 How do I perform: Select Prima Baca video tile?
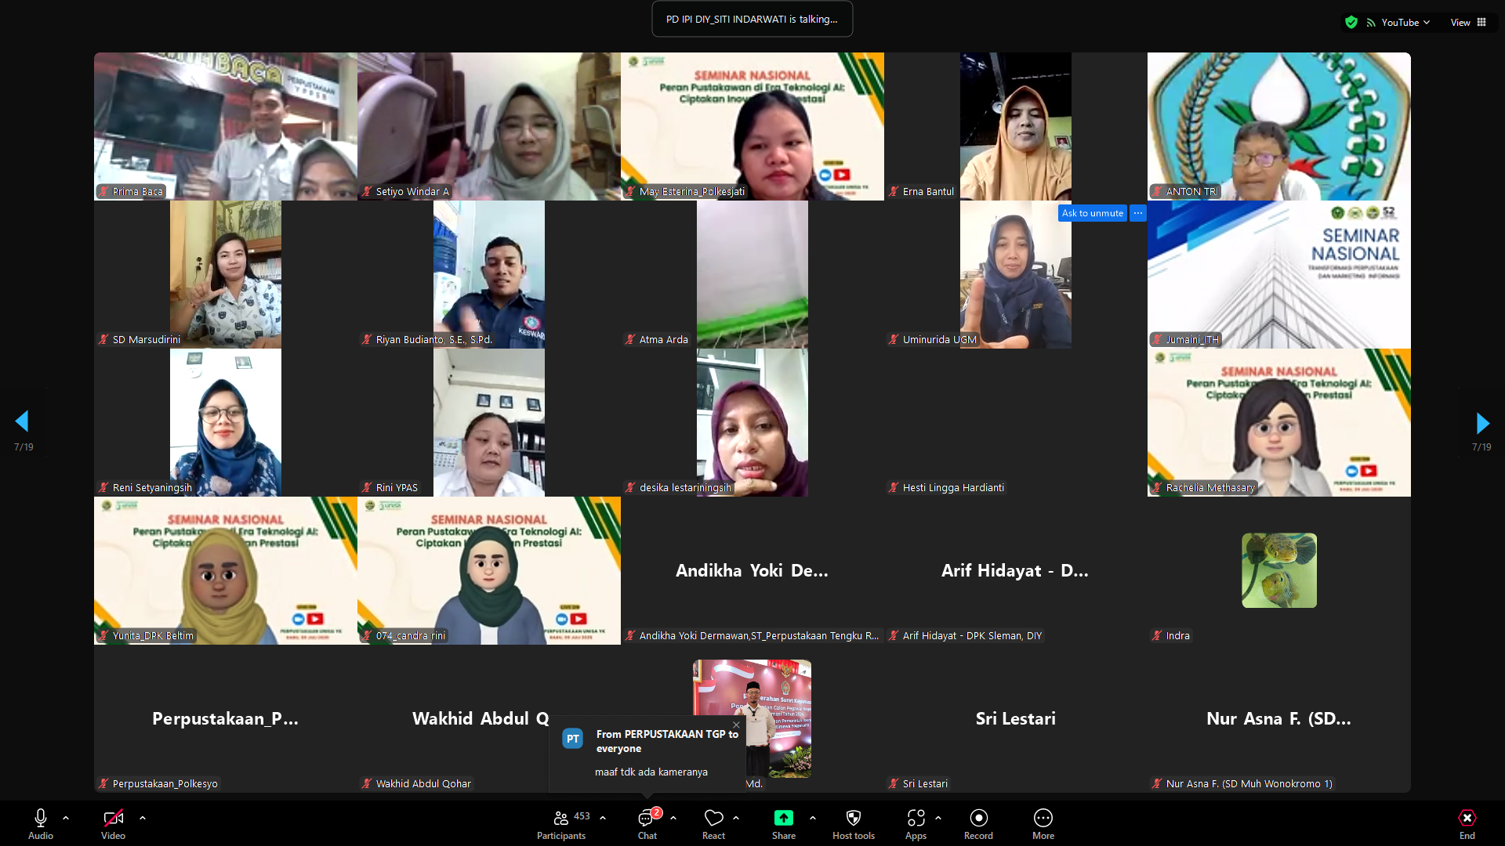[x=226, y=126]
